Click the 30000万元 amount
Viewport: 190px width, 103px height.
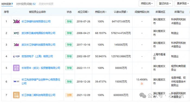[121, 68]
